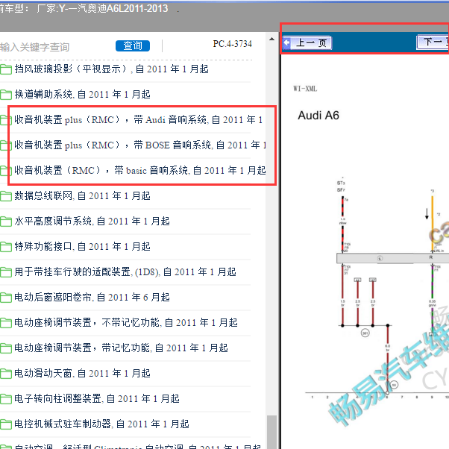The image size is (449, 449).
Task: Select 水平高度调节系统, 自 2011 年 1 月起
Action: point(92,221)
